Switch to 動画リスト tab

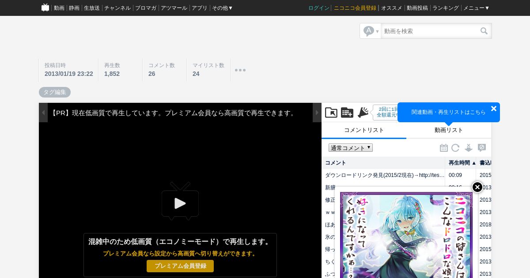point(449,130)
